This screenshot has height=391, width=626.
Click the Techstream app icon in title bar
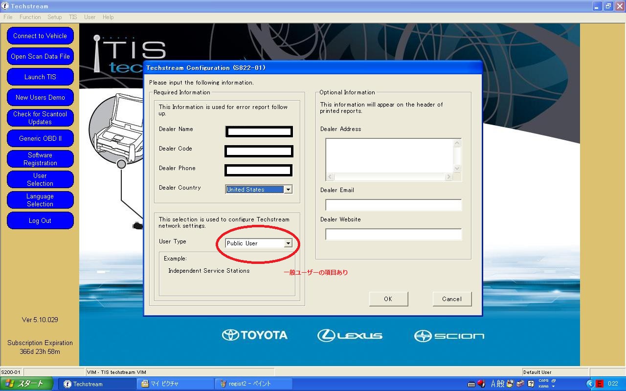(x=5, y=6)
